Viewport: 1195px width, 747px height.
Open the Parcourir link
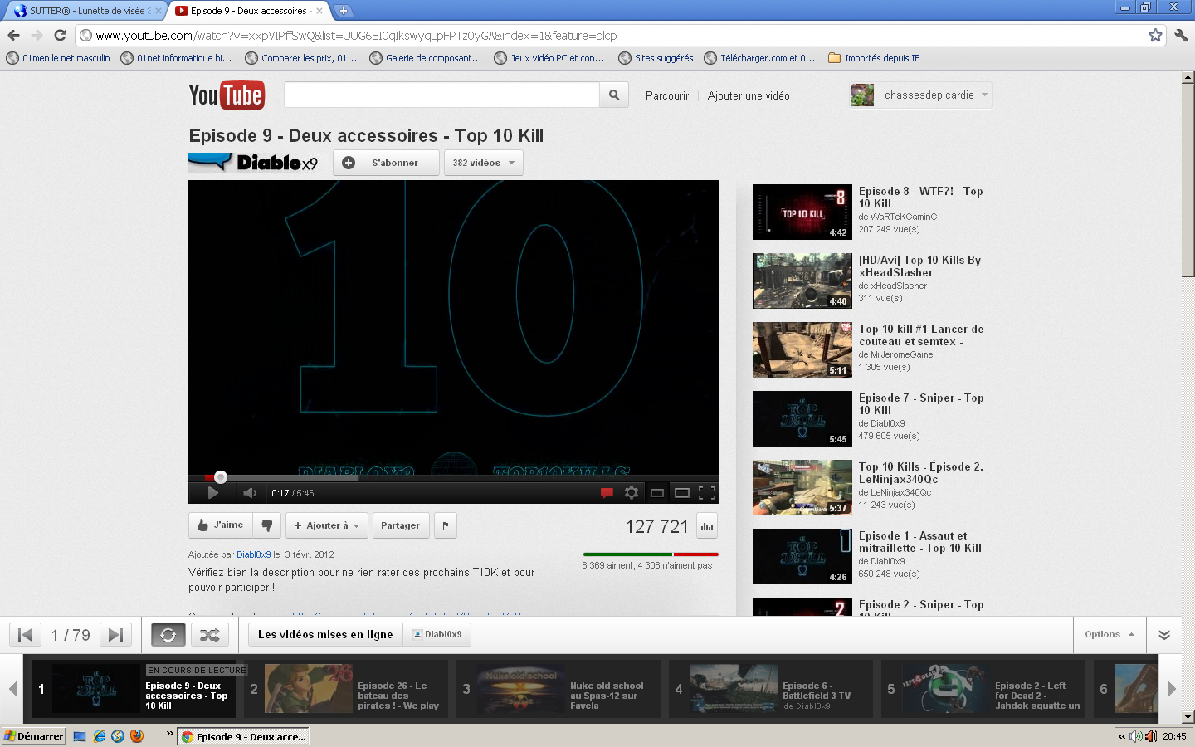(x=667, y=96)
